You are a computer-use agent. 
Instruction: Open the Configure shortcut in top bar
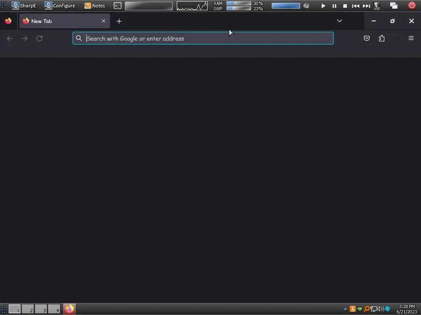(x=60, y=6)
